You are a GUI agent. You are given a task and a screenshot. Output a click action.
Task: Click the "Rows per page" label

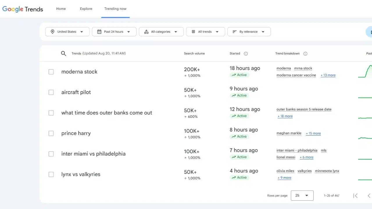277,196
